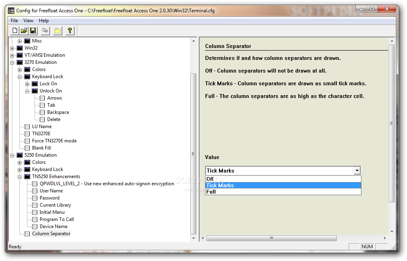Choose Off in the Value list
Viewport: 407px width, 261px height.
[x=283, y=179]
